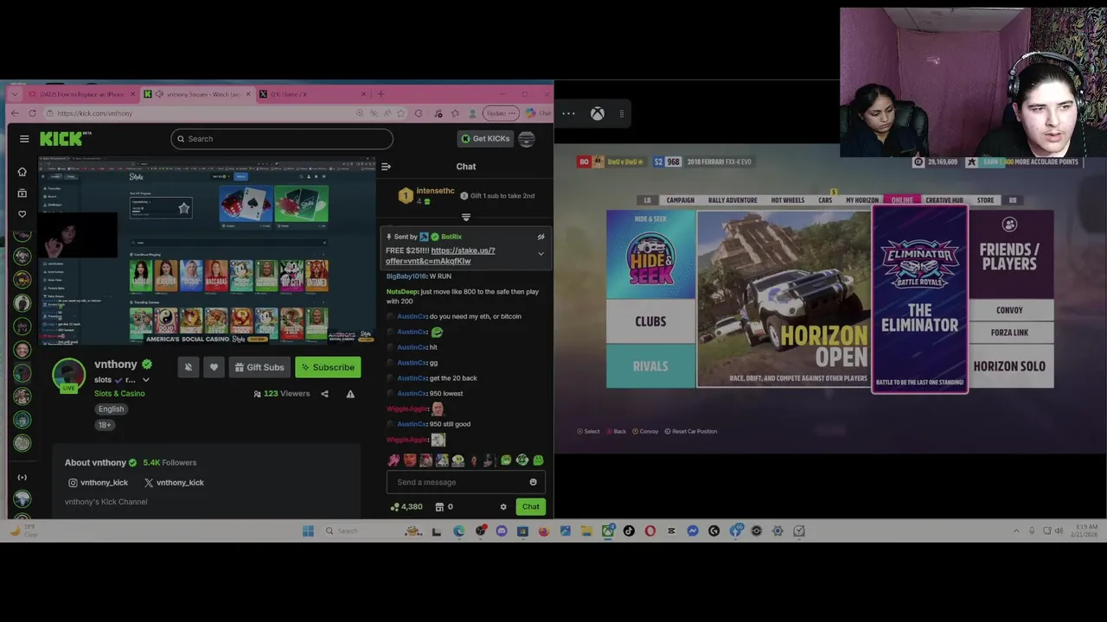The height and width of the screenshot is (622, 1107).
Task: Select the Cars tab in Forza
Action: (825, 200)
